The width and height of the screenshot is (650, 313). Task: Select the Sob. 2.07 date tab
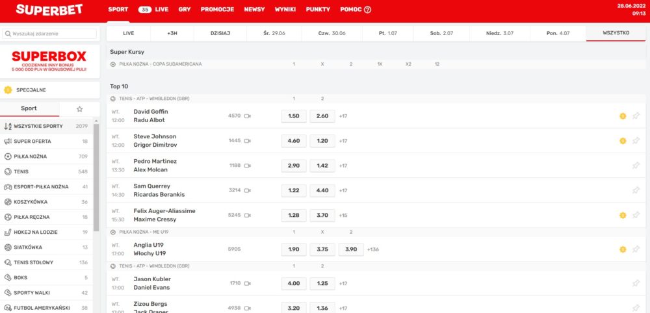(x=441, y=33)
